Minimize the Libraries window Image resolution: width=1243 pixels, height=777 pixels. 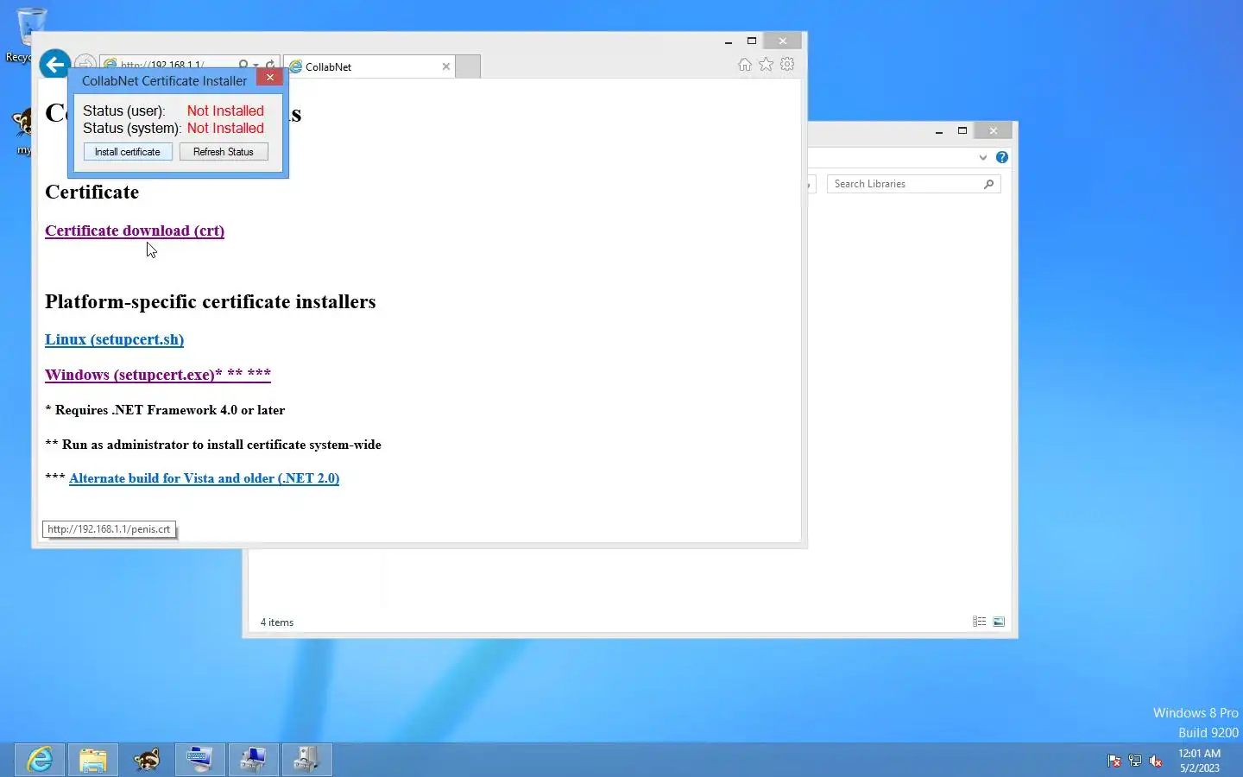click(x=939, y=131)
